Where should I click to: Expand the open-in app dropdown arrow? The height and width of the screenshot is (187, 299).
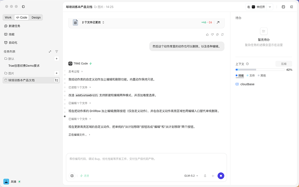coord(270,7)
